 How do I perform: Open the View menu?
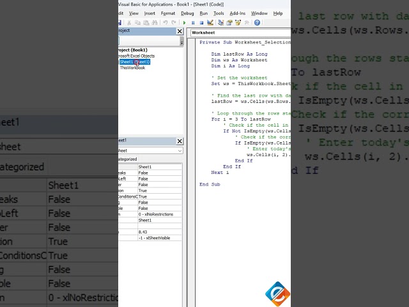pos(134,13)
